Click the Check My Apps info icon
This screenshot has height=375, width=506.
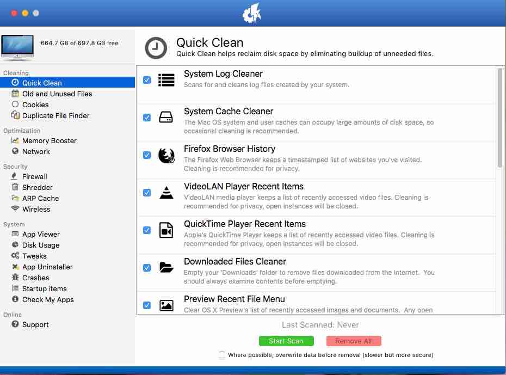tap(15, 299)
